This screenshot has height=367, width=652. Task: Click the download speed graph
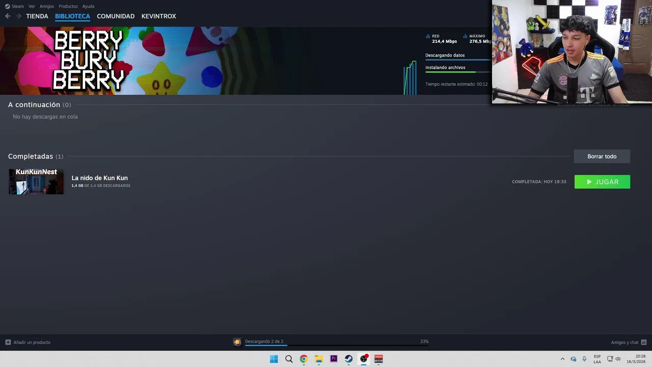click(x=410, y=78)
